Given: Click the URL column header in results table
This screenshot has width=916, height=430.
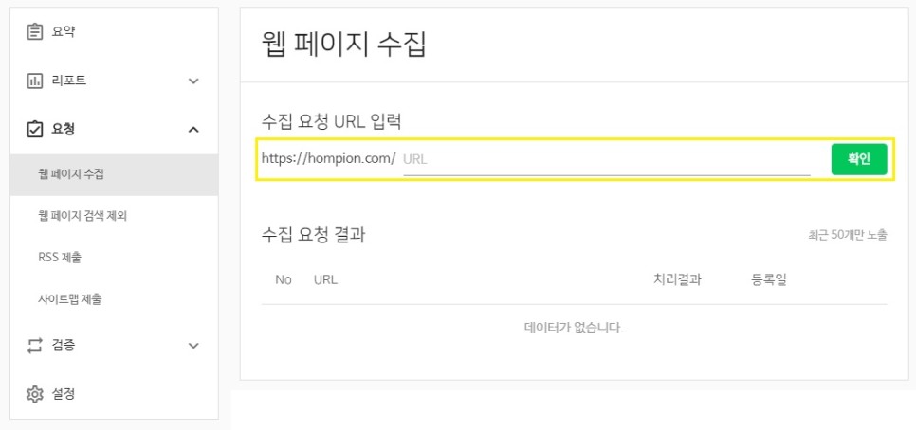Looking at the screenshot, I should tap(325, 279).
